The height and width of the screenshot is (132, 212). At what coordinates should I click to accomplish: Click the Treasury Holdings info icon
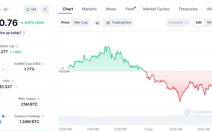[x=43, y=116]
